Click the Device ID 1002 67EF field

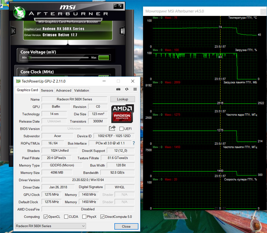pyautogui.click(x=114, y=136)
